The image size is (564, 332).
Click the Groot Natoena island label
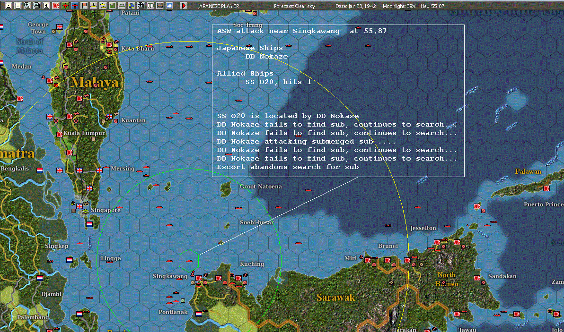[x=261, y=186]
